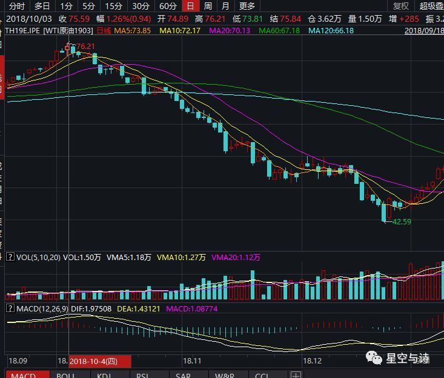The width and height of the screenshot is (444, 378).
Task: Click the help icon beside VOL(5,10,20)
Action: tap(10, 257)
